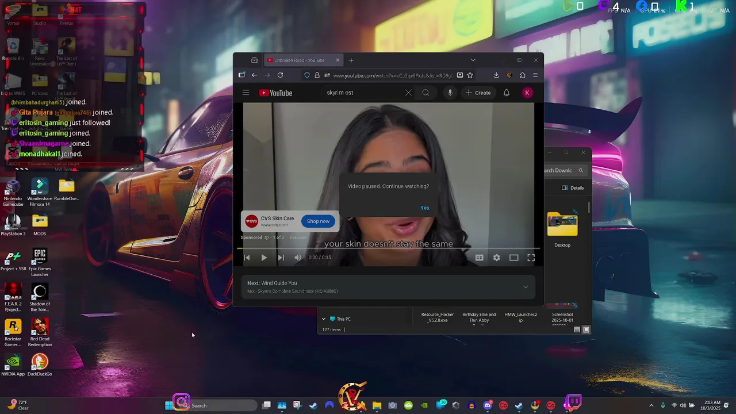
Task: Show hidden system tray icons
Action: (x=651, y=405)
